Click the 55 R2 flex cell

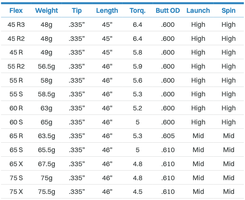(16, 66)
